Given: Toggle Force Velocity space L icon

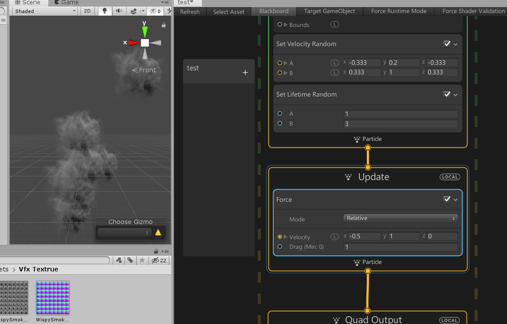Looking at the screenshot, I should tap(335, 237).
